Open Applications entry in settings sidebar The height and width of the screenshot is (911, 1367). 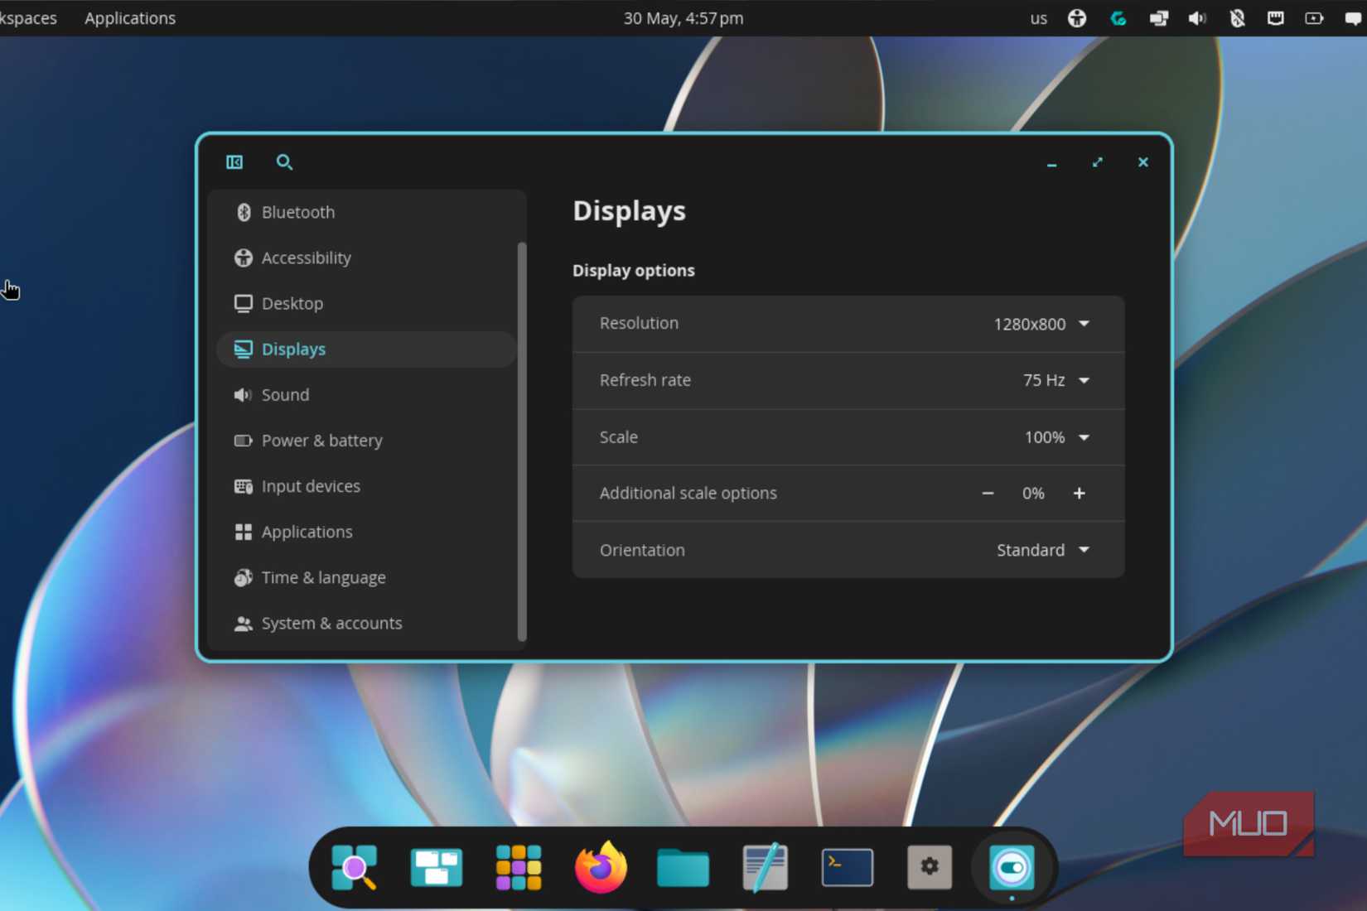click(366, 532)
